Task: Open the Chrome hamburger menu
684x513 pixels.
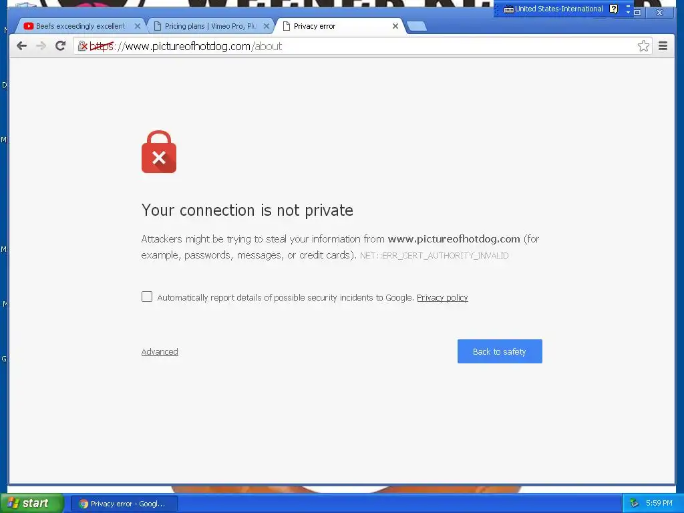Action: click(663, 46)
